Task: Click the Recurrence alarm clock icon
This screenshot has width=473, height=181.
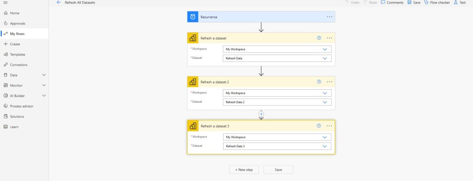Action: (193, 17)
